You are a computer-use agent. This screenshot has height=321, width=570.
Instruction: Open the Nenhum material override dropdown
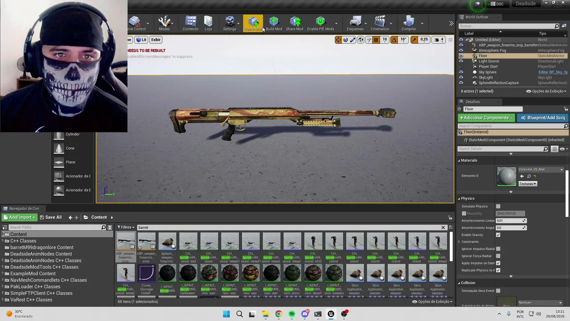point(540,303)
